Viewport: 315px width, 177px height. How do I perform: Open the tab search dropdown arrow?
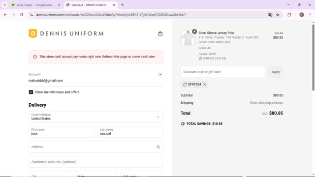[4, 5]
